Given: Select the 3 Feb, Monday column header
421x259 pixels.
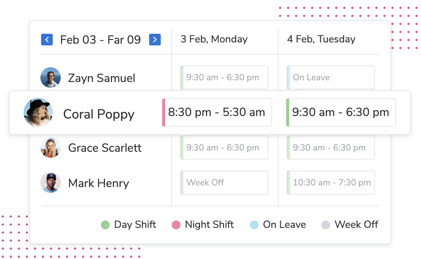Looking at the screenshot, I should click(214, 40).
